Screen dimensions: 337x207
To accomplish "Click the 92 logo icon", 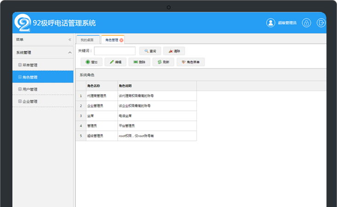I will (23, 23).
